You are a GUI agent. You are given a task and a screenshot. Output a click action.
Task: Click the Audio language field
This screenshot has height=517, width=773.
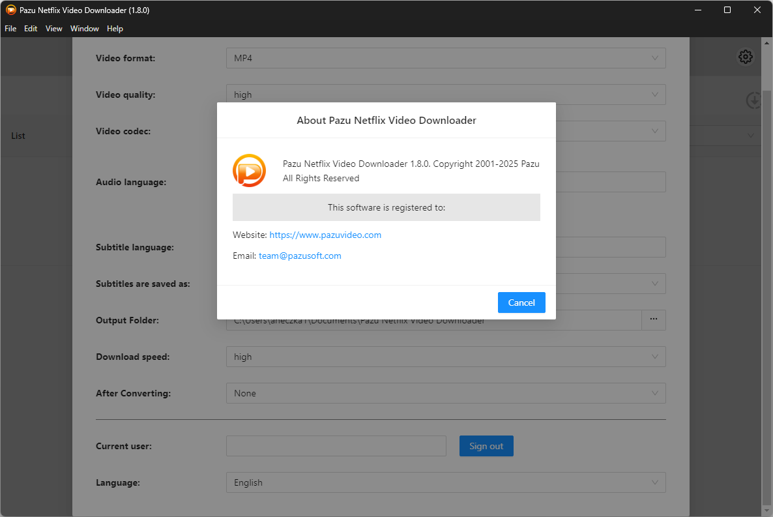click(x=611, y=182)
